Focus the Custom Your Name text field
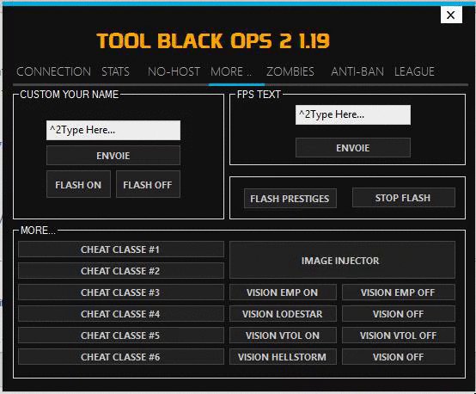The height and width of the screenshot is (394, 476). click(x=113, y=131)
